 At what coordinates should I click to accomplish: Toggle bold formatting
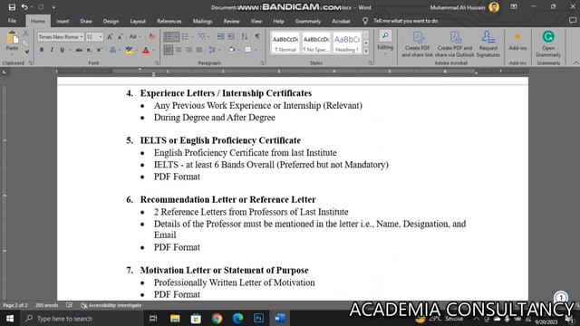click(42, 50)
